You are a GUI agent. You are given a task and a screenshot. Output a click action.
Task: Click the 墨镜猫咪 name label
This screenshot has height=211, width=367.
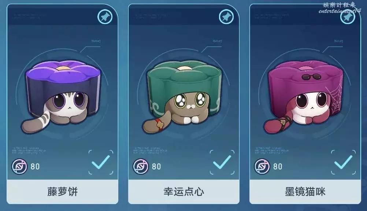point(305,192)
